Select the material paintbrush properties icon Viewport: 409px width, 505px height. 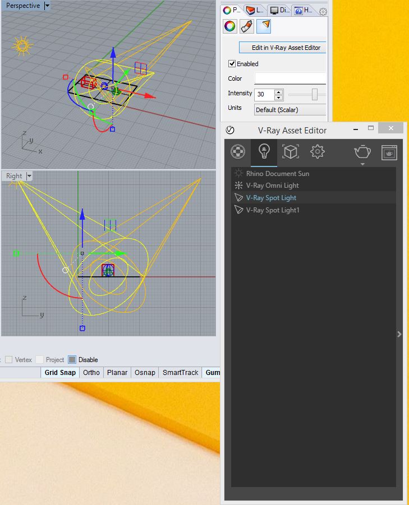pos(246,26)
